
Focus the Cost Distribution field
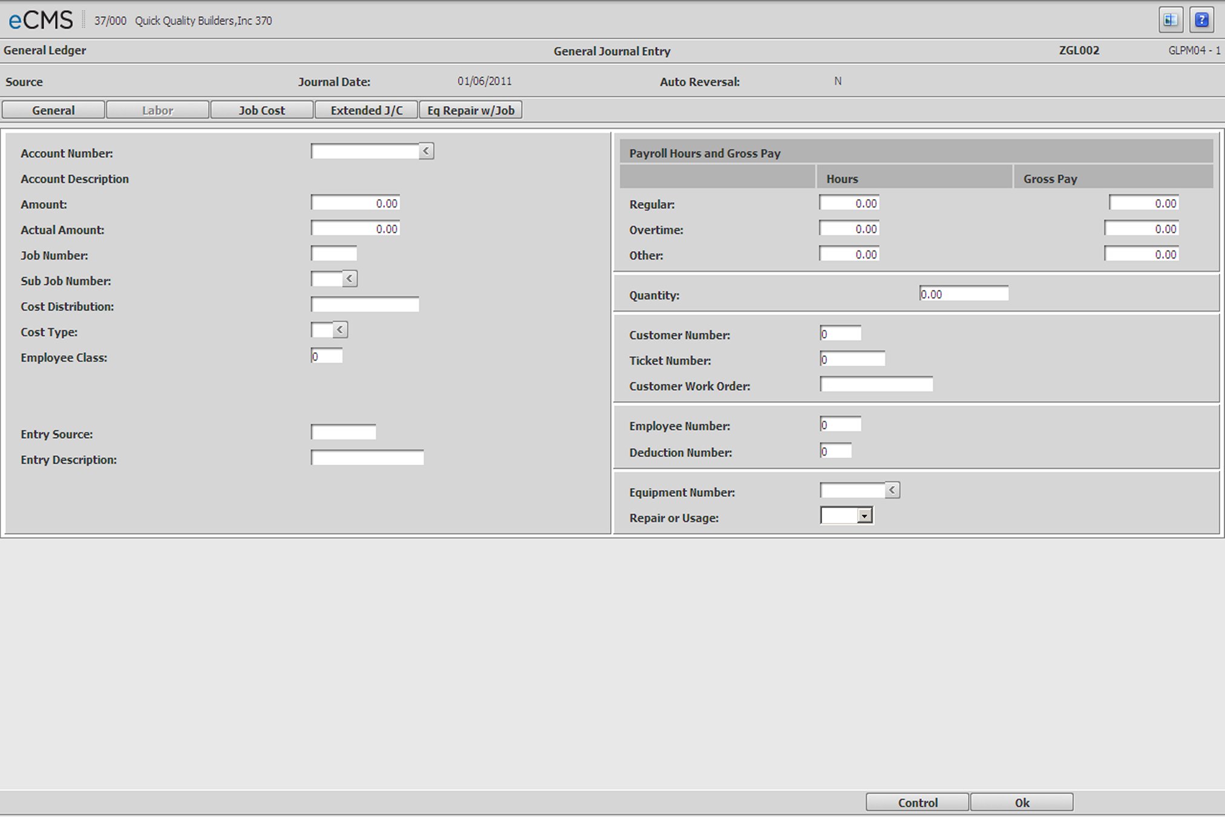(365, 304)
